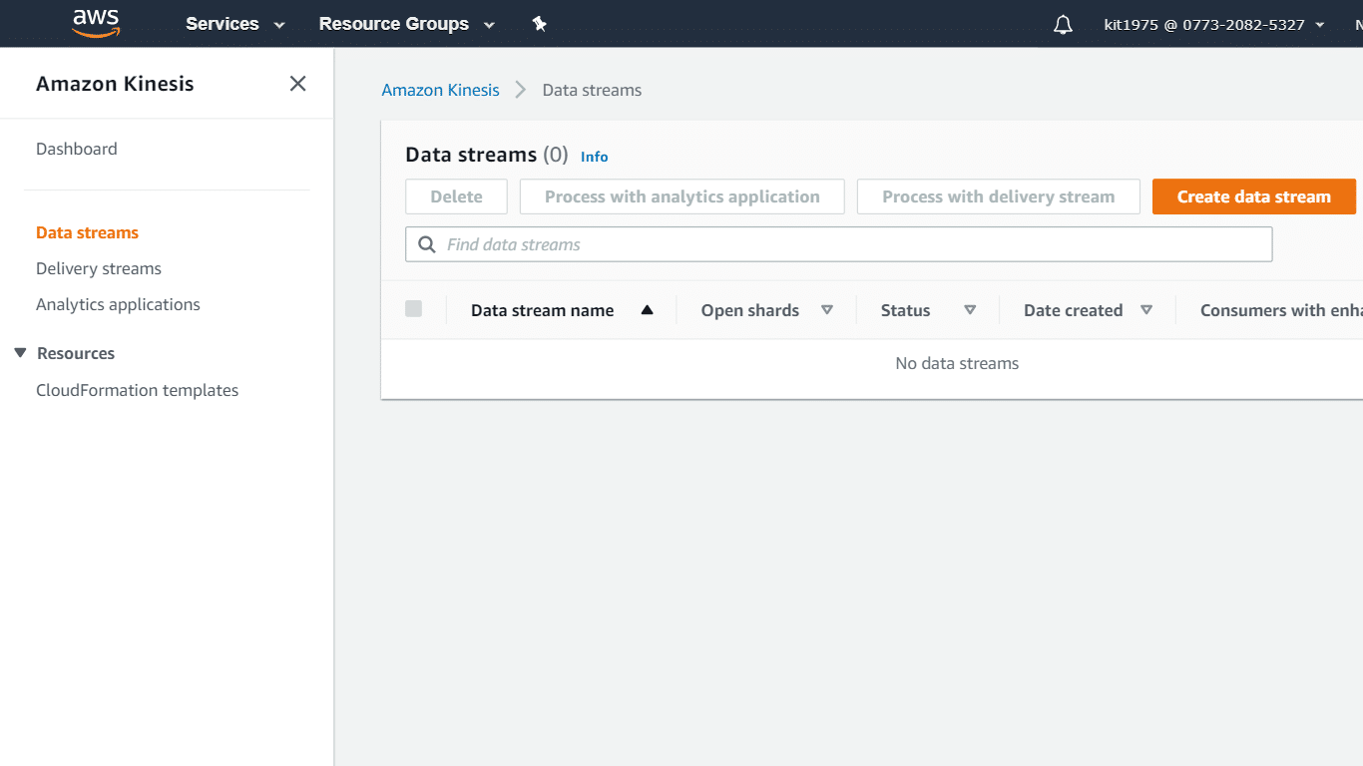Collapse the Resources section in the sidebar
Image resolution: width=1363 pixels, height=766 pixels.
coord(20,352)
